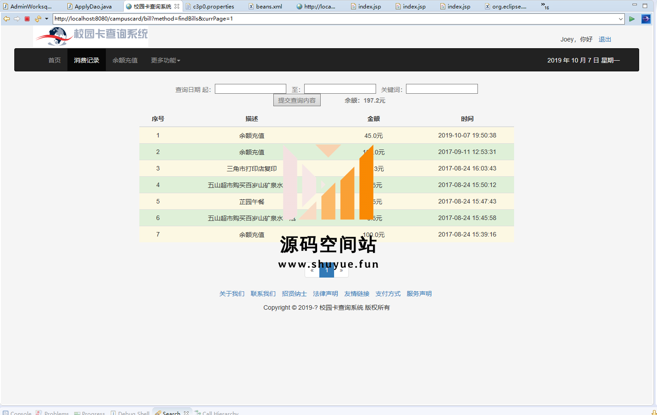Select the 消费记录 navigation item

point(87,60)
